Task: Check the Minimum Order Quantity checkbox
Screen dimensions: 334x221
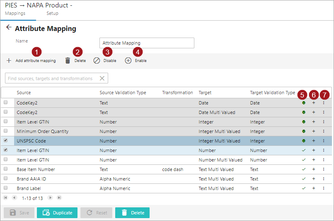Action: 5,131
